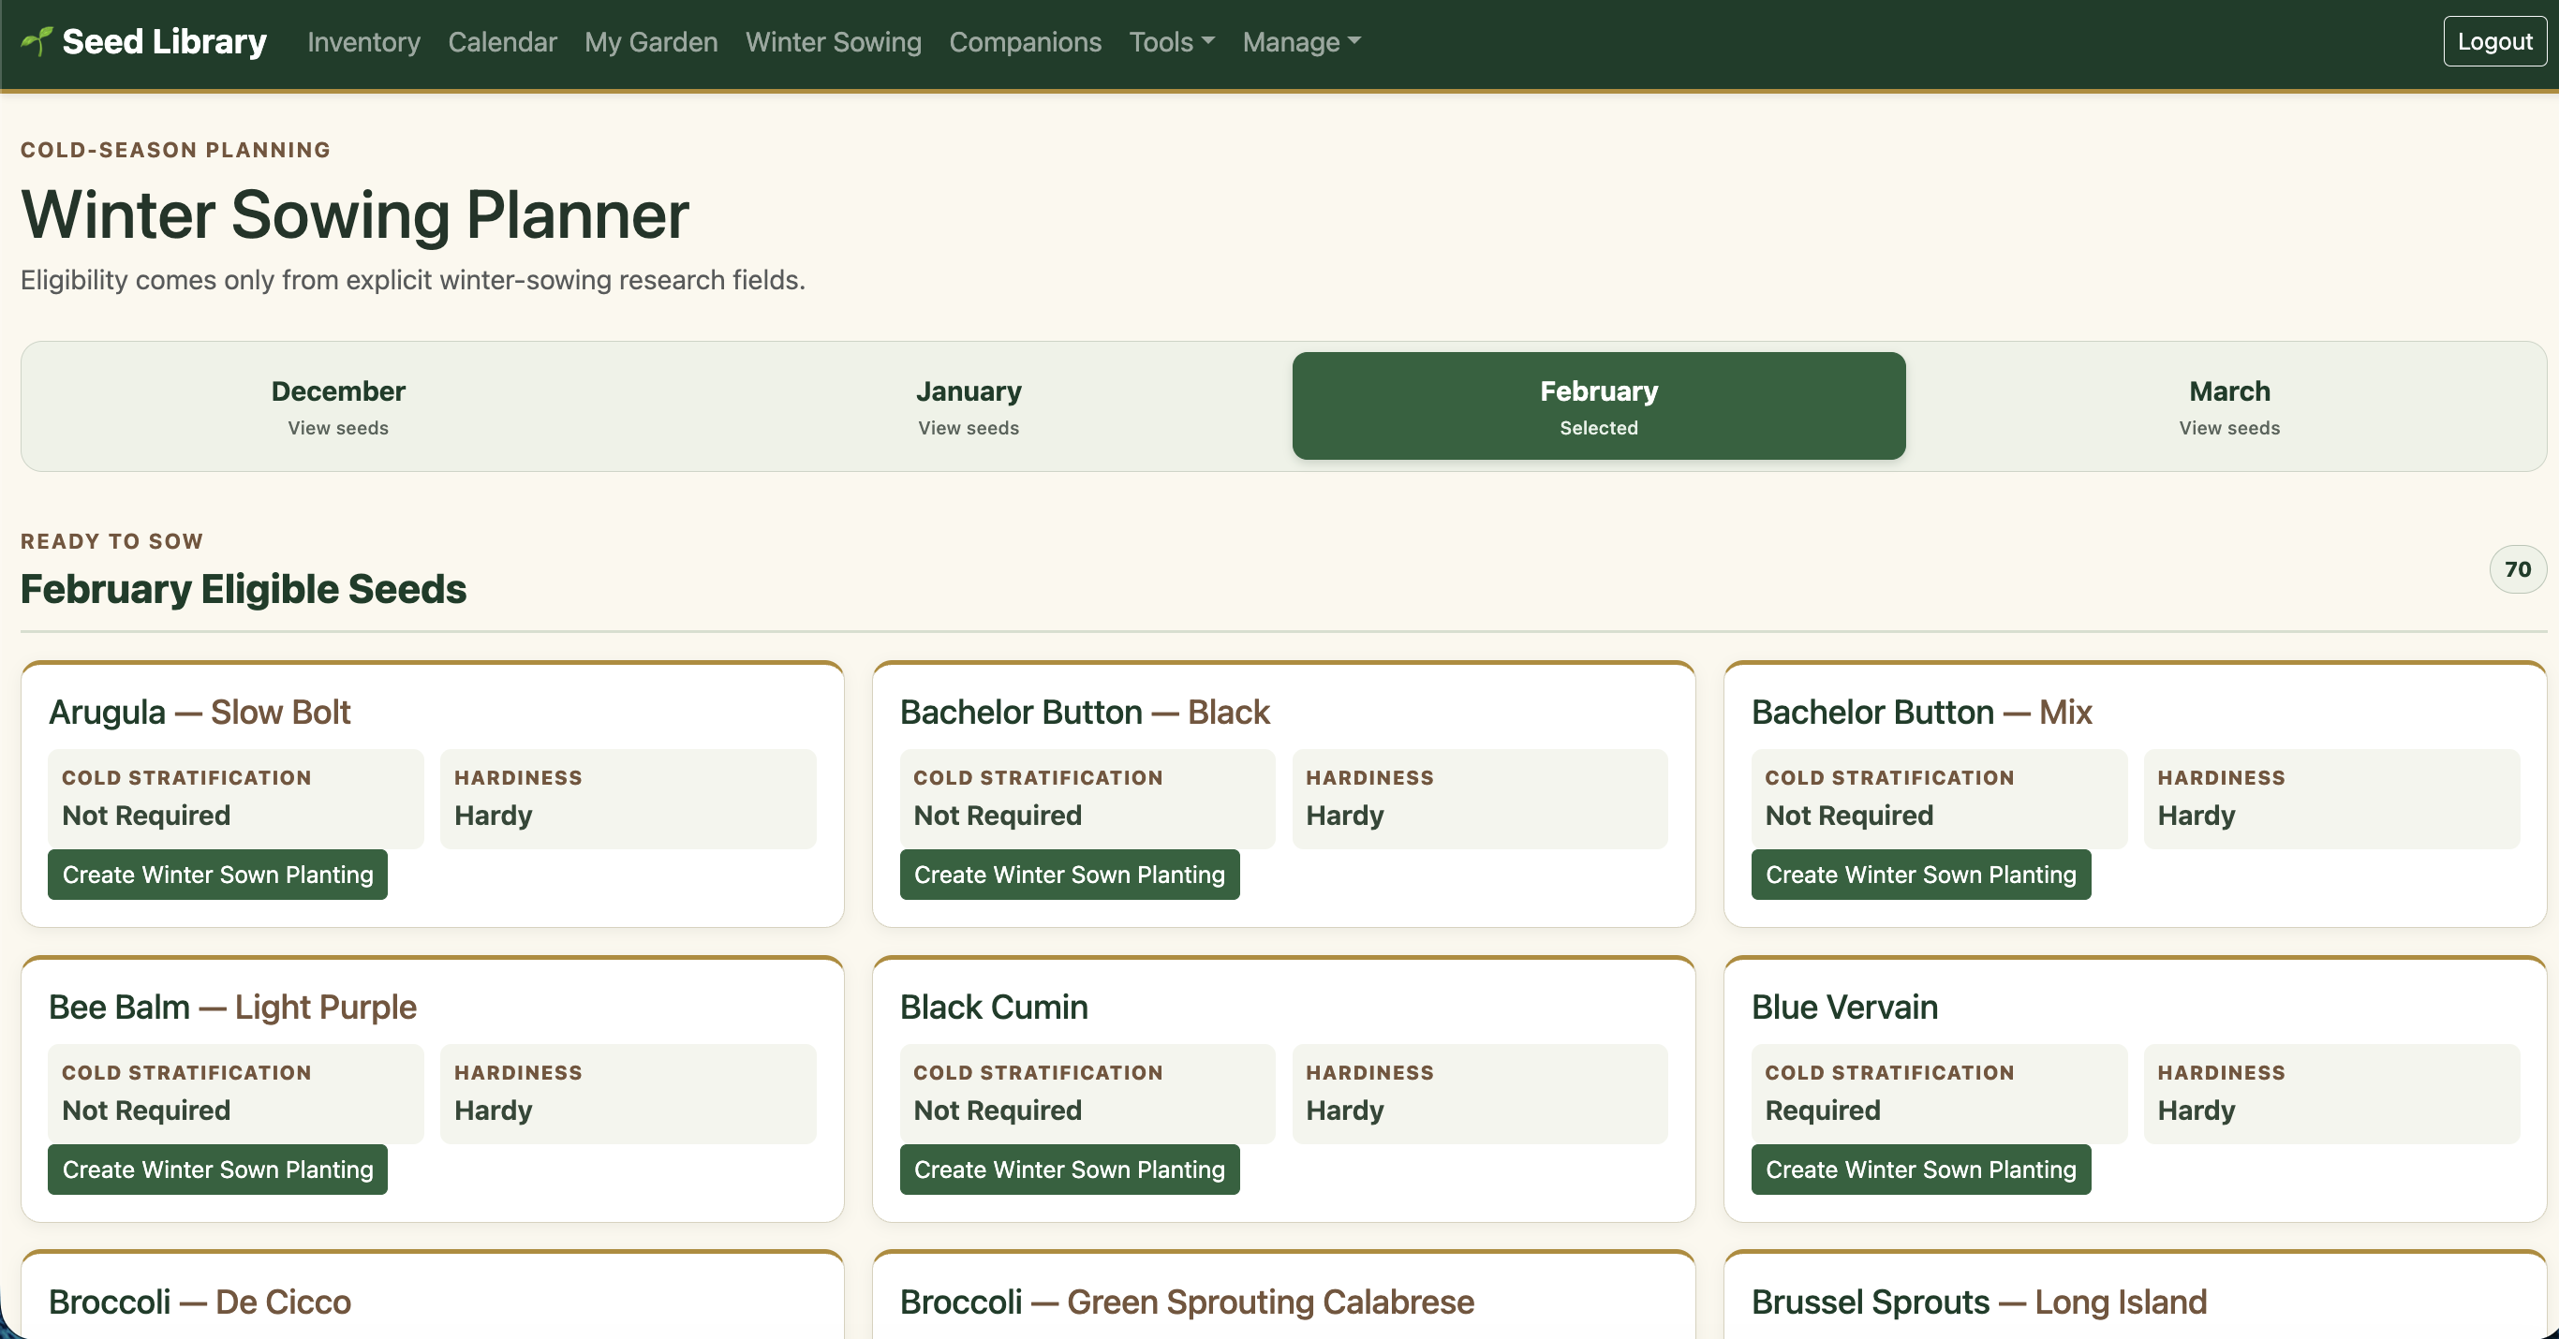Click the Logout button
Image resolution: width=2559 pixels, height=1339 pixels.
(2493, 42)
